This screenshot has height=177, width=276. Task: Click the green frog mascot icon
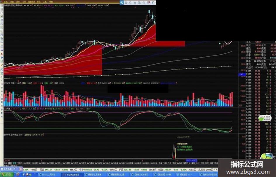click(x=268, y=155)
